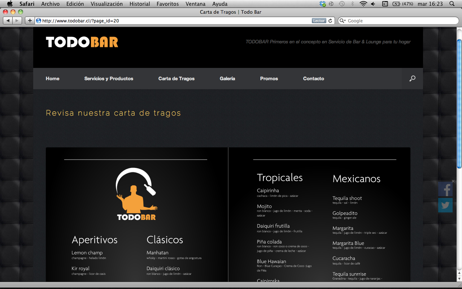Open the Favoritos menu
Image resolution: width=462 pixels, height=289 pixels.
click(167, 4)
